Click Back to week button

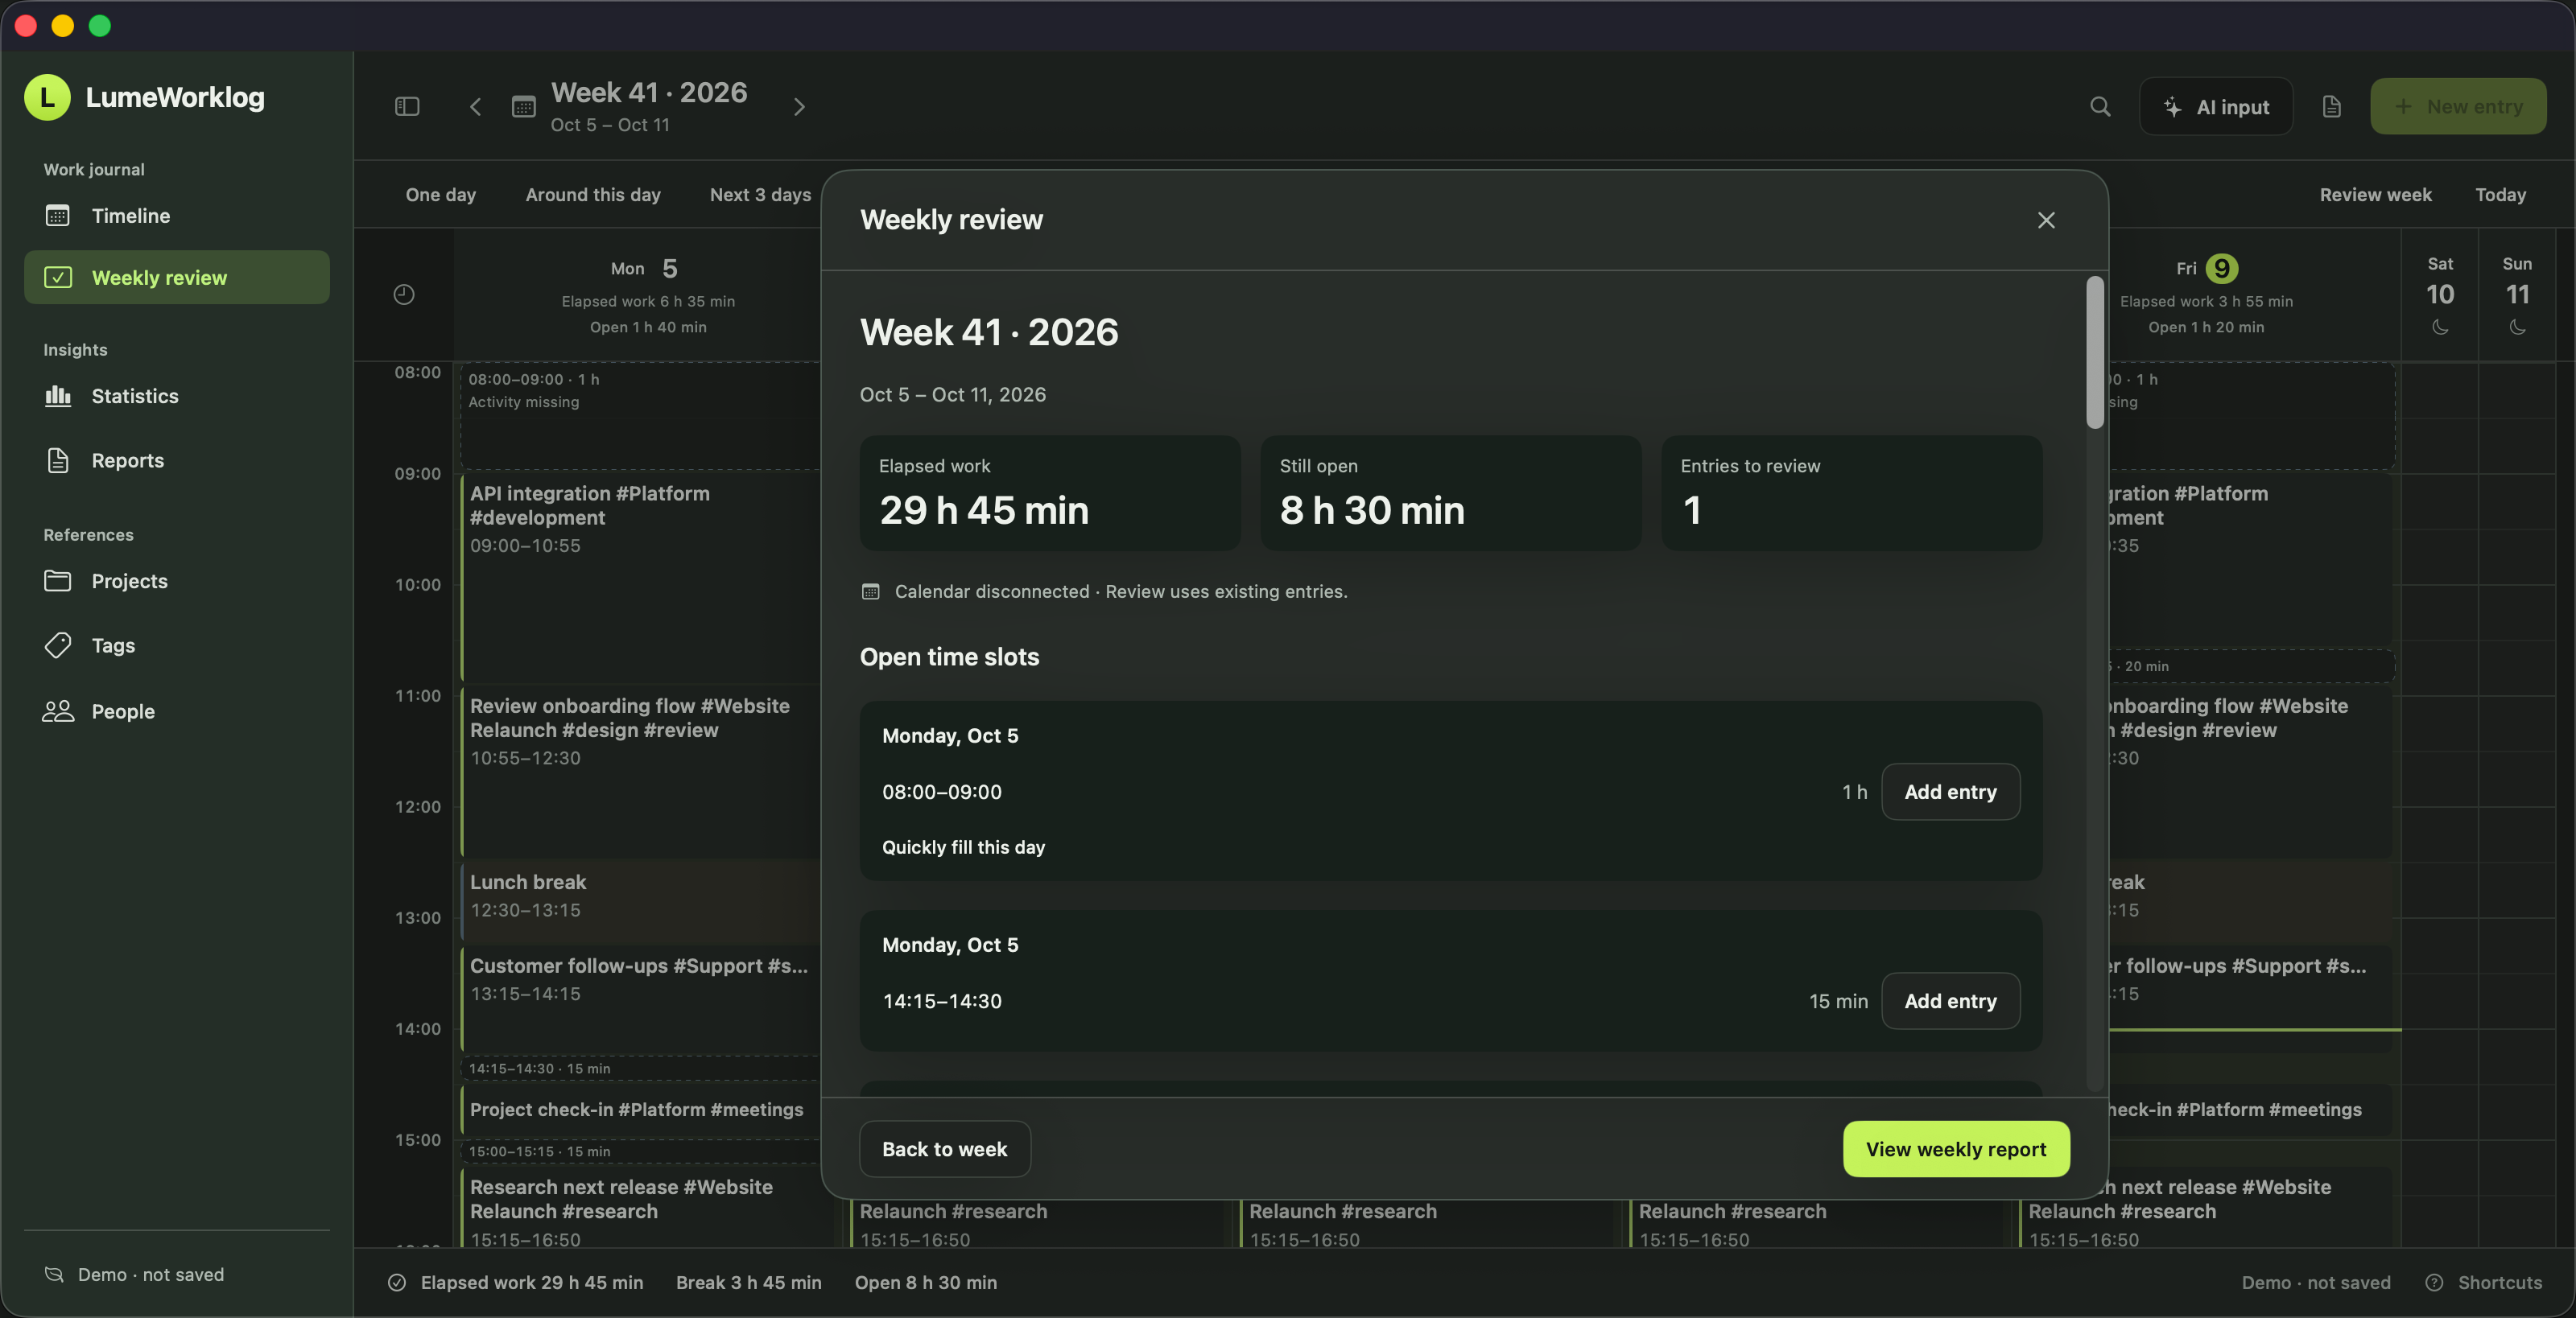point(944,1149)
